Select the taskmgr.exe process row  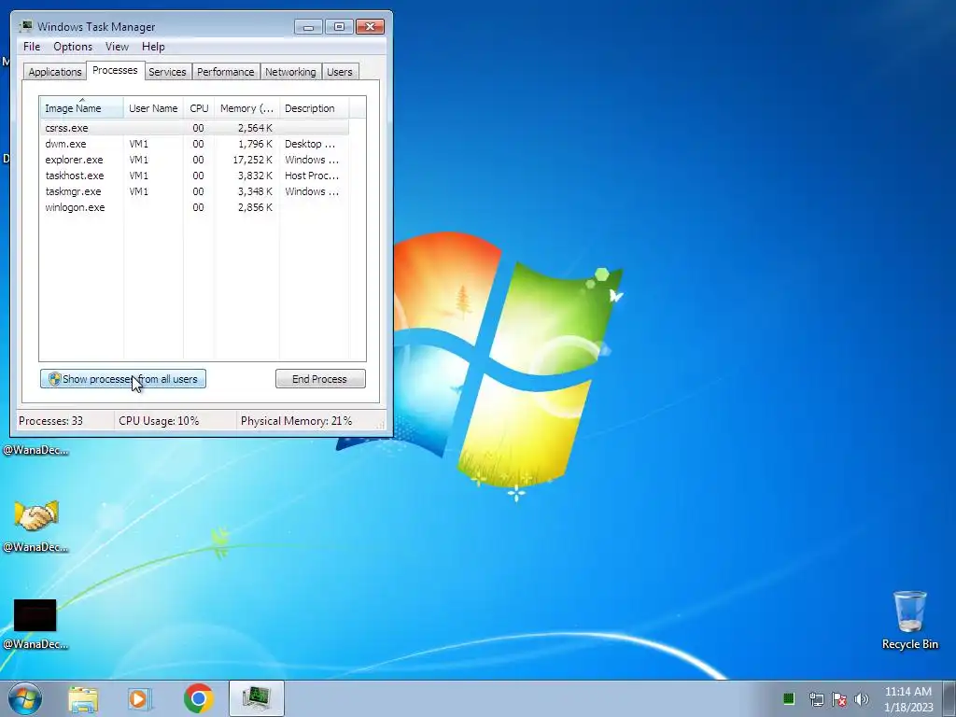coord(195,191)
